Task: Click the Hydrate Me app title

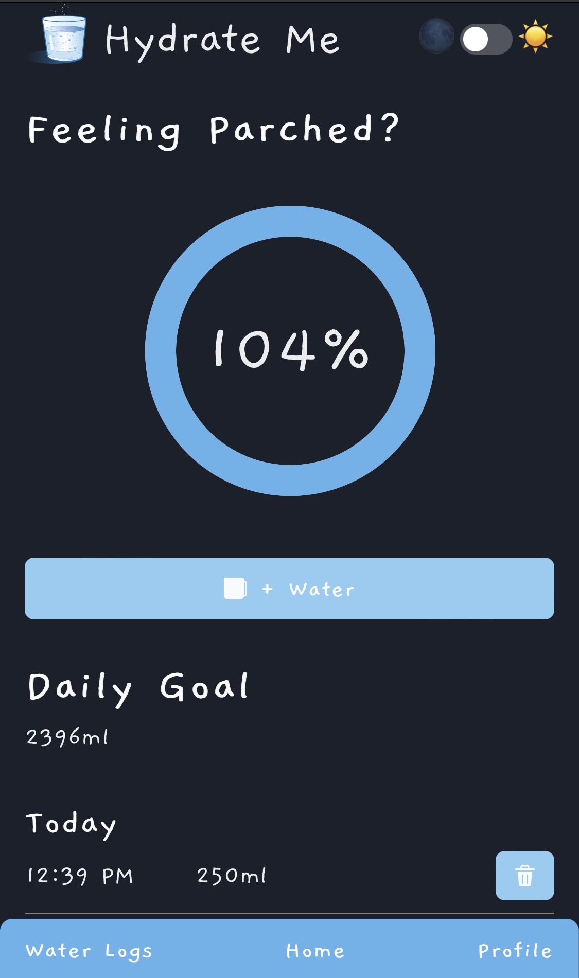Action: click(x=222, y=40)
